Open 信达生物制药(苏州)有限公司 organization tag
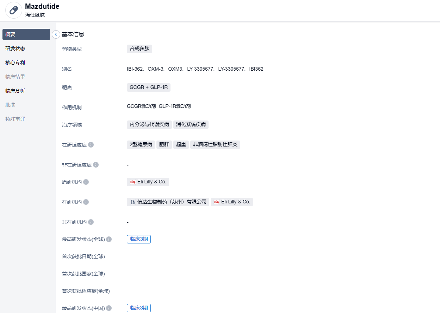This screenshot has height=313, width=440. click(x=168, y=202)
